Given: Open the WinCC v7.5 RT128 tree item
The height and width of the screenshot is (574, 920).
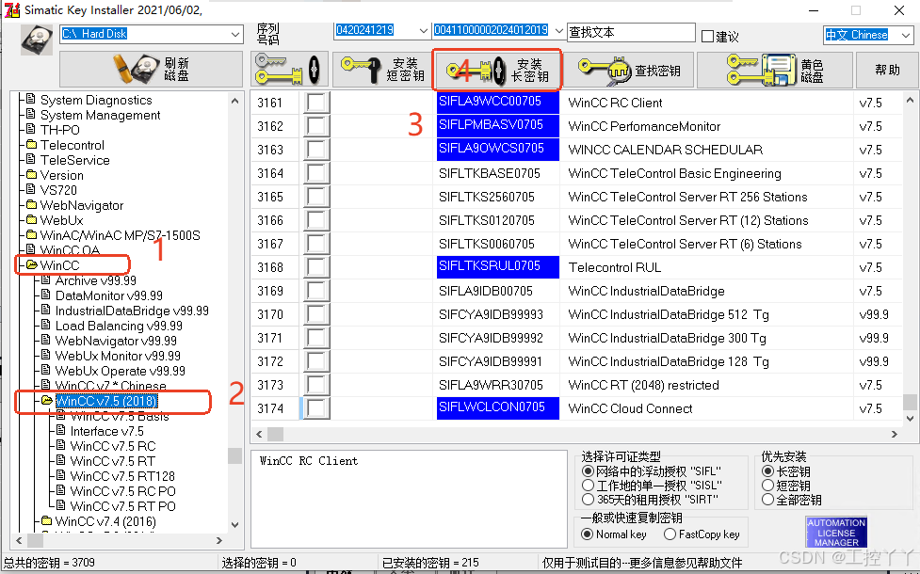Looking at the screenshot, I should click(x=122, y=476).
